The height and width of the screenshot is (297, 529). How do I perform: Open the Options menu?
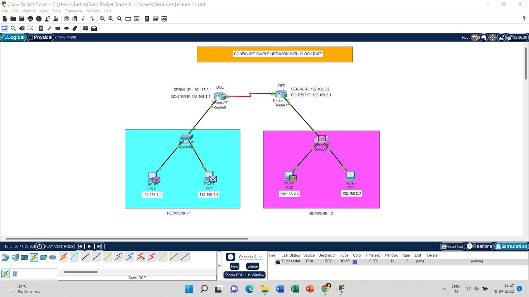(29, 11)
